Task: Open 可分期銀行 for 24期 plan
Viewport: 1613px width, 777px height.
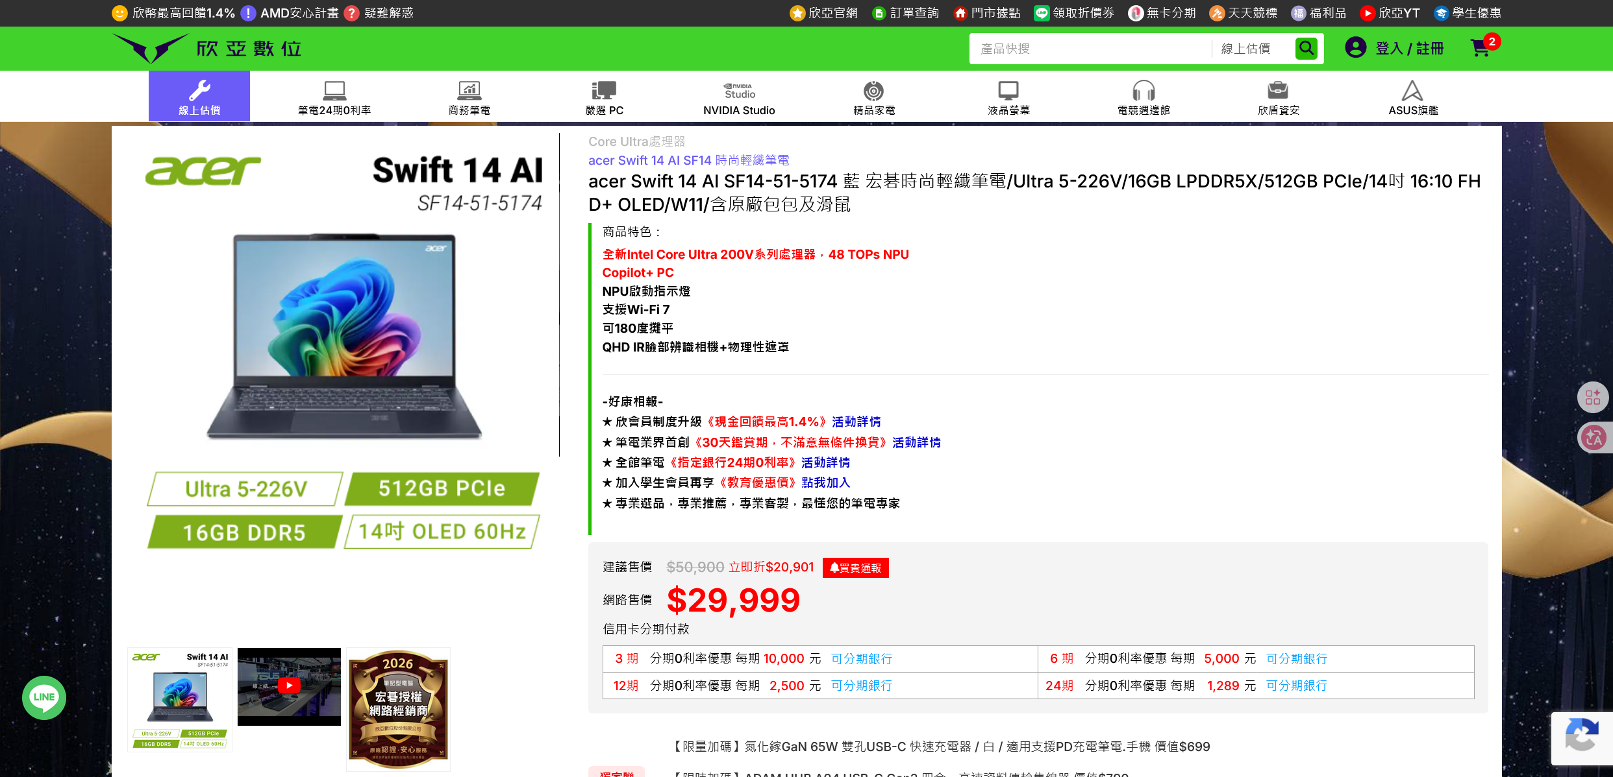Action: [x=1297, y=686]
